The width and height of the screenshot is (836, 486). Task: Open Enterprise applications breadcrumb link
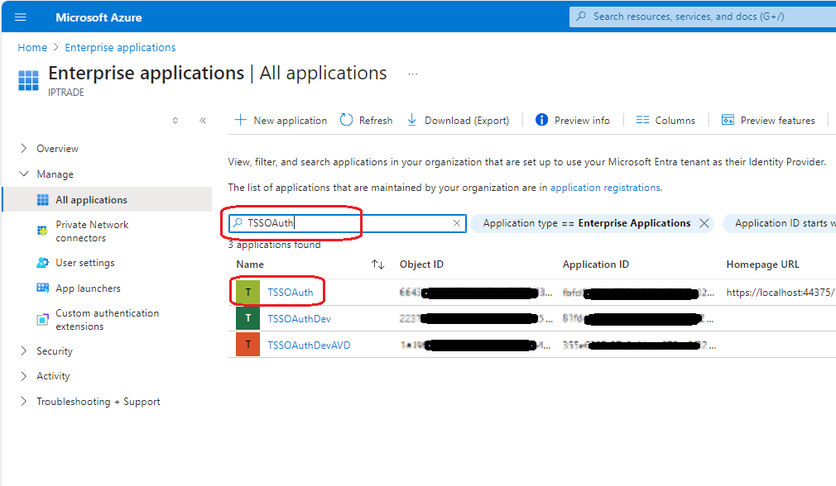click(x=120, y=47)
